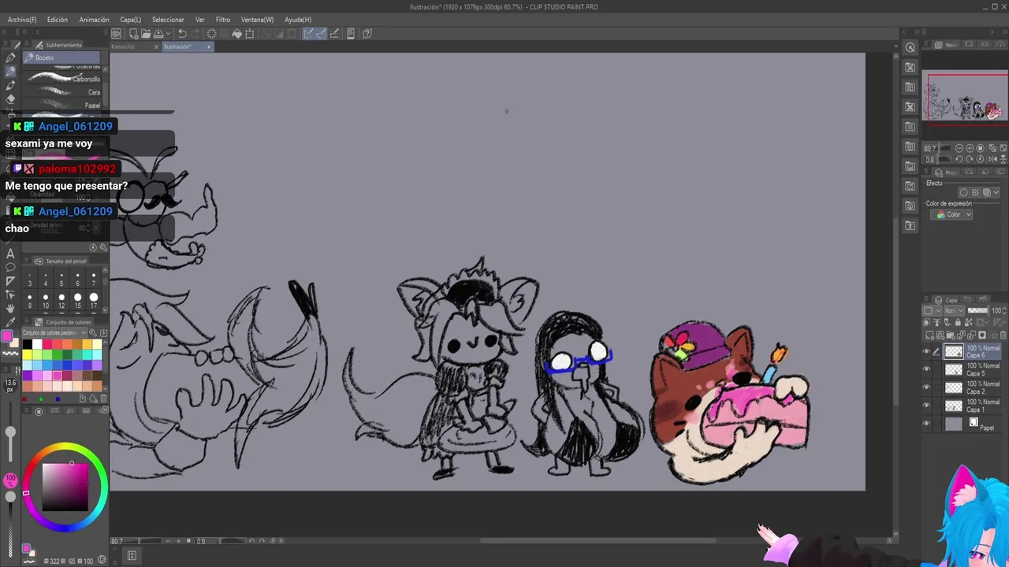1009x567 pixels.
Task: Select the Hand move tool
Action: tap(10, 308)
